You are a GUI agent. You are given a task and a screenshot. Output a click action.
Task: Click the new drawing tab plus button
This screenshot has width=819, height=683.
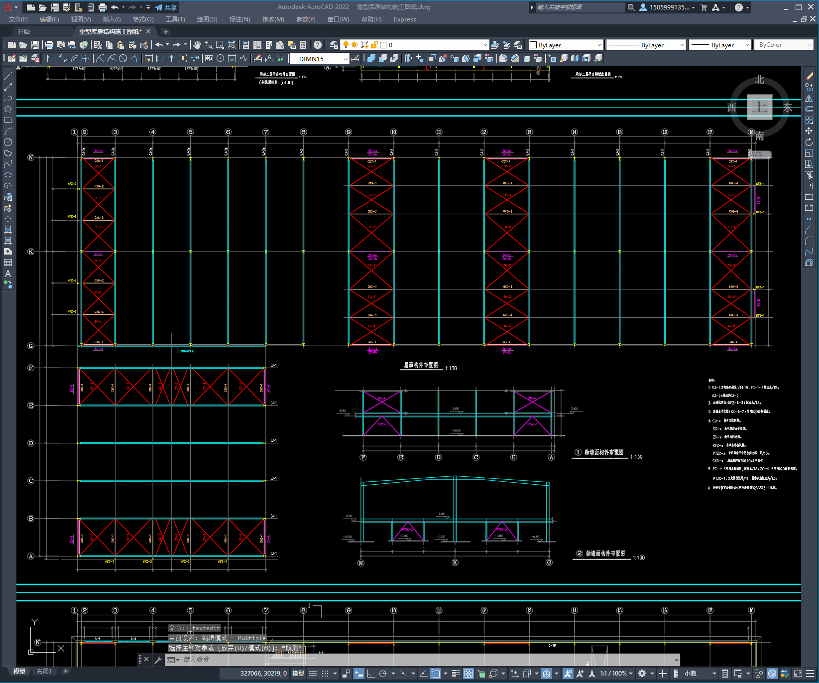(166, 32)
